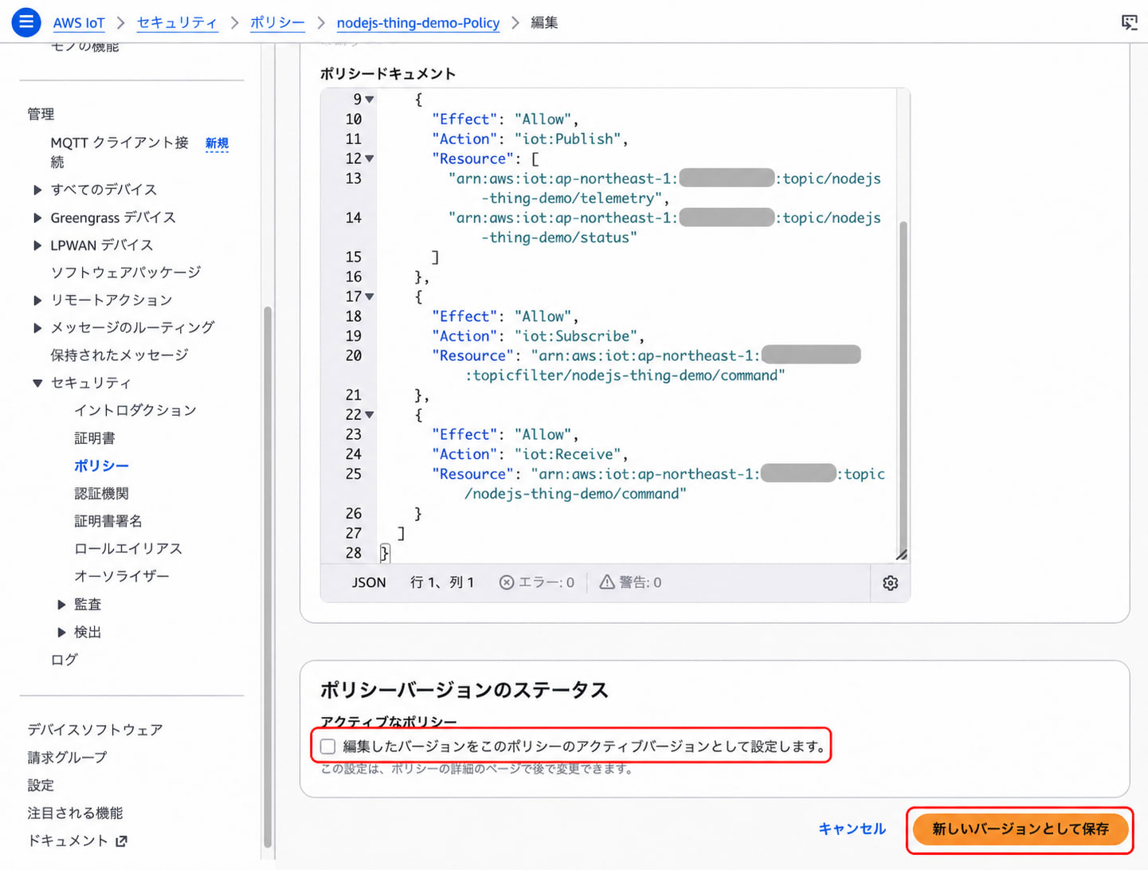Fold code block at line 9

click(370, 100)
